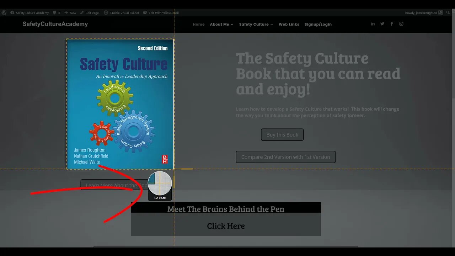Click the page heading about the Safety Culture Book
Viewport: 455px width, 256px height.
click(x=318, y=74)
